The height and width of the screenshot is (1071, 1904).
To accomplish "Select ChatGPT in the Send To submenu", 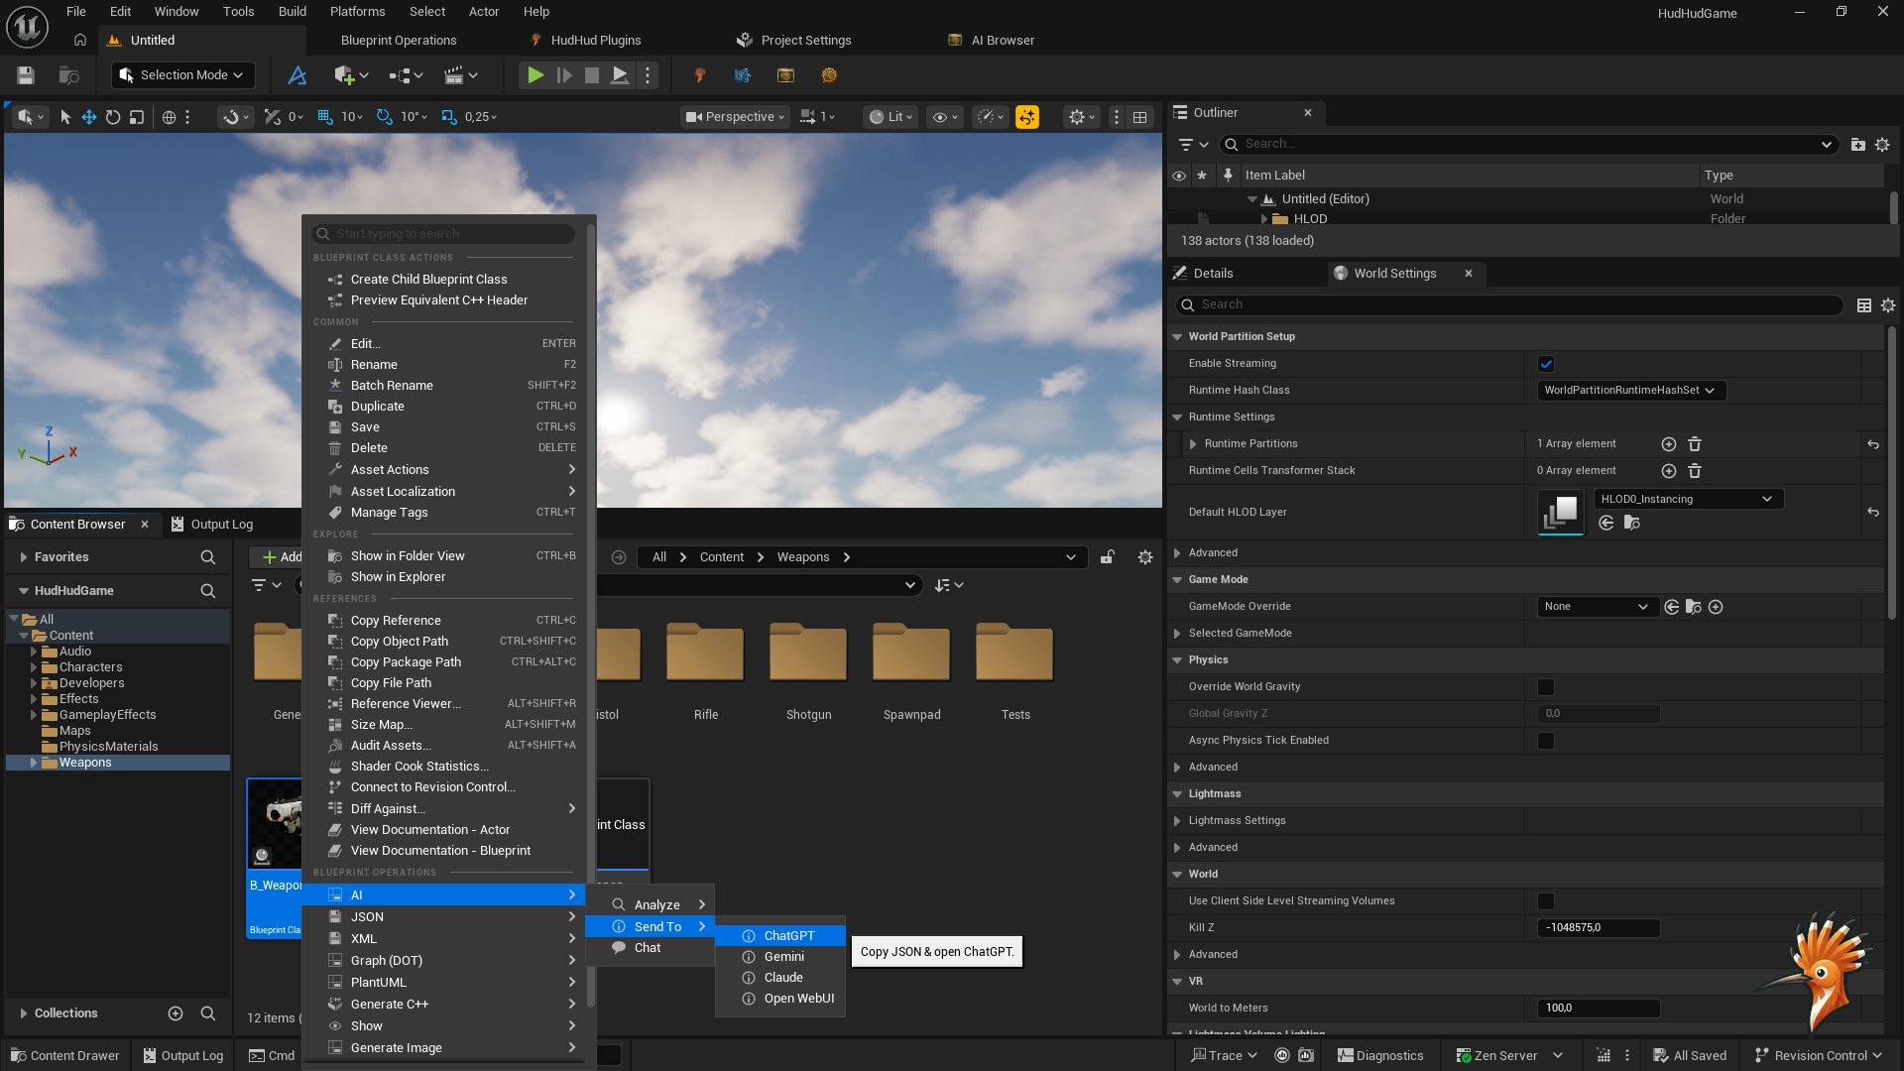I will [788, 936].
